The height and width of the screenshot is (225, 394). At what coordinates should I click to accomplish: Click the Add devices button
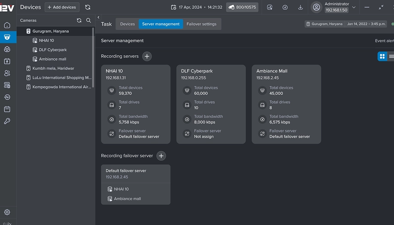(x=62, y=7)
